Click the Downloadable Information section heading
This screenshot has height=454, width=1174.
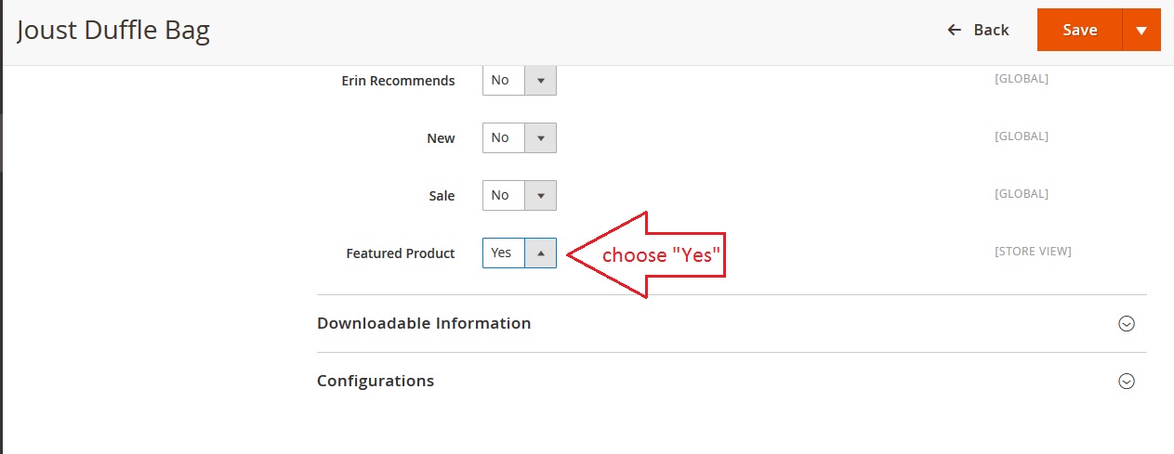[424, 324]
